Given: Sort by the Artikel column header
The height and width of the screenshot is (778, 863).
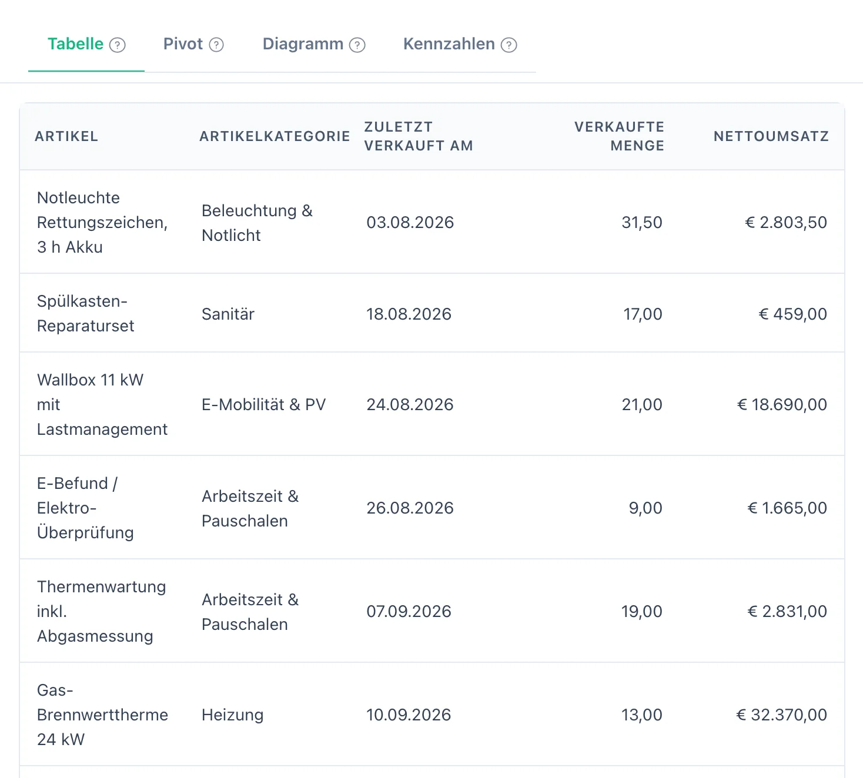Looking at the screenshot, I should pyautogui.click(x=66, y=136).
